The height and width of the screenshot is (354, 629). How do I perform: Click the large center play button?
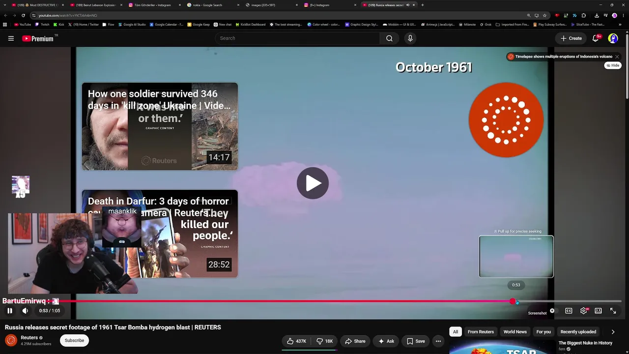coord(313,183)
